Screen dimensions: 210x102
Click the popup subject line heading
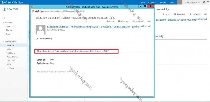coord(75,18)
